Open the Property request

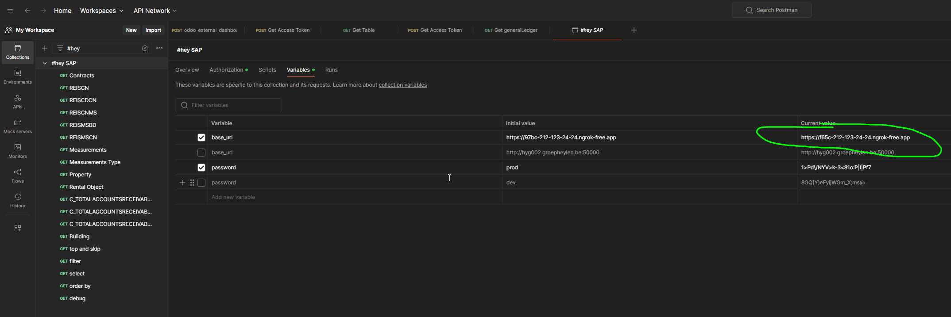click(x=80, y=175)
